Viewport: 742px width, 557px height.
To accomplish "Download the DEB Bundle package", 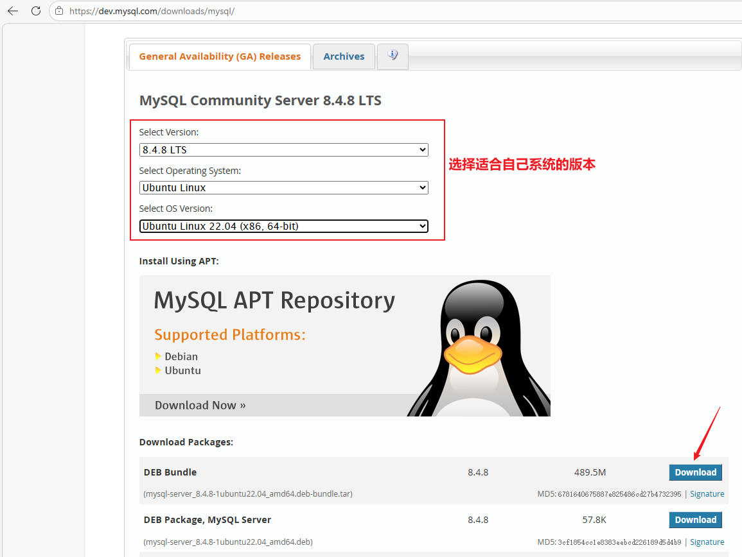I will tap(695, 472).
